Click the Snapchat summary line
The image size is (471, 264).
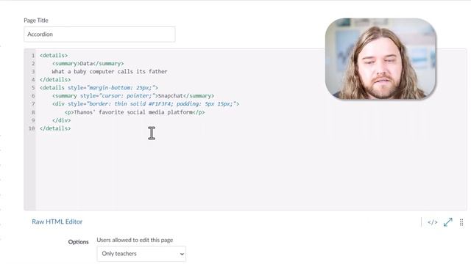click(133, 96)
